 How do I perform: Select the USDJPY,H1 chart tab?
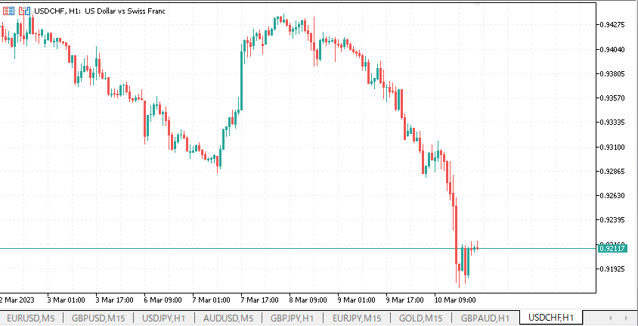164,318
